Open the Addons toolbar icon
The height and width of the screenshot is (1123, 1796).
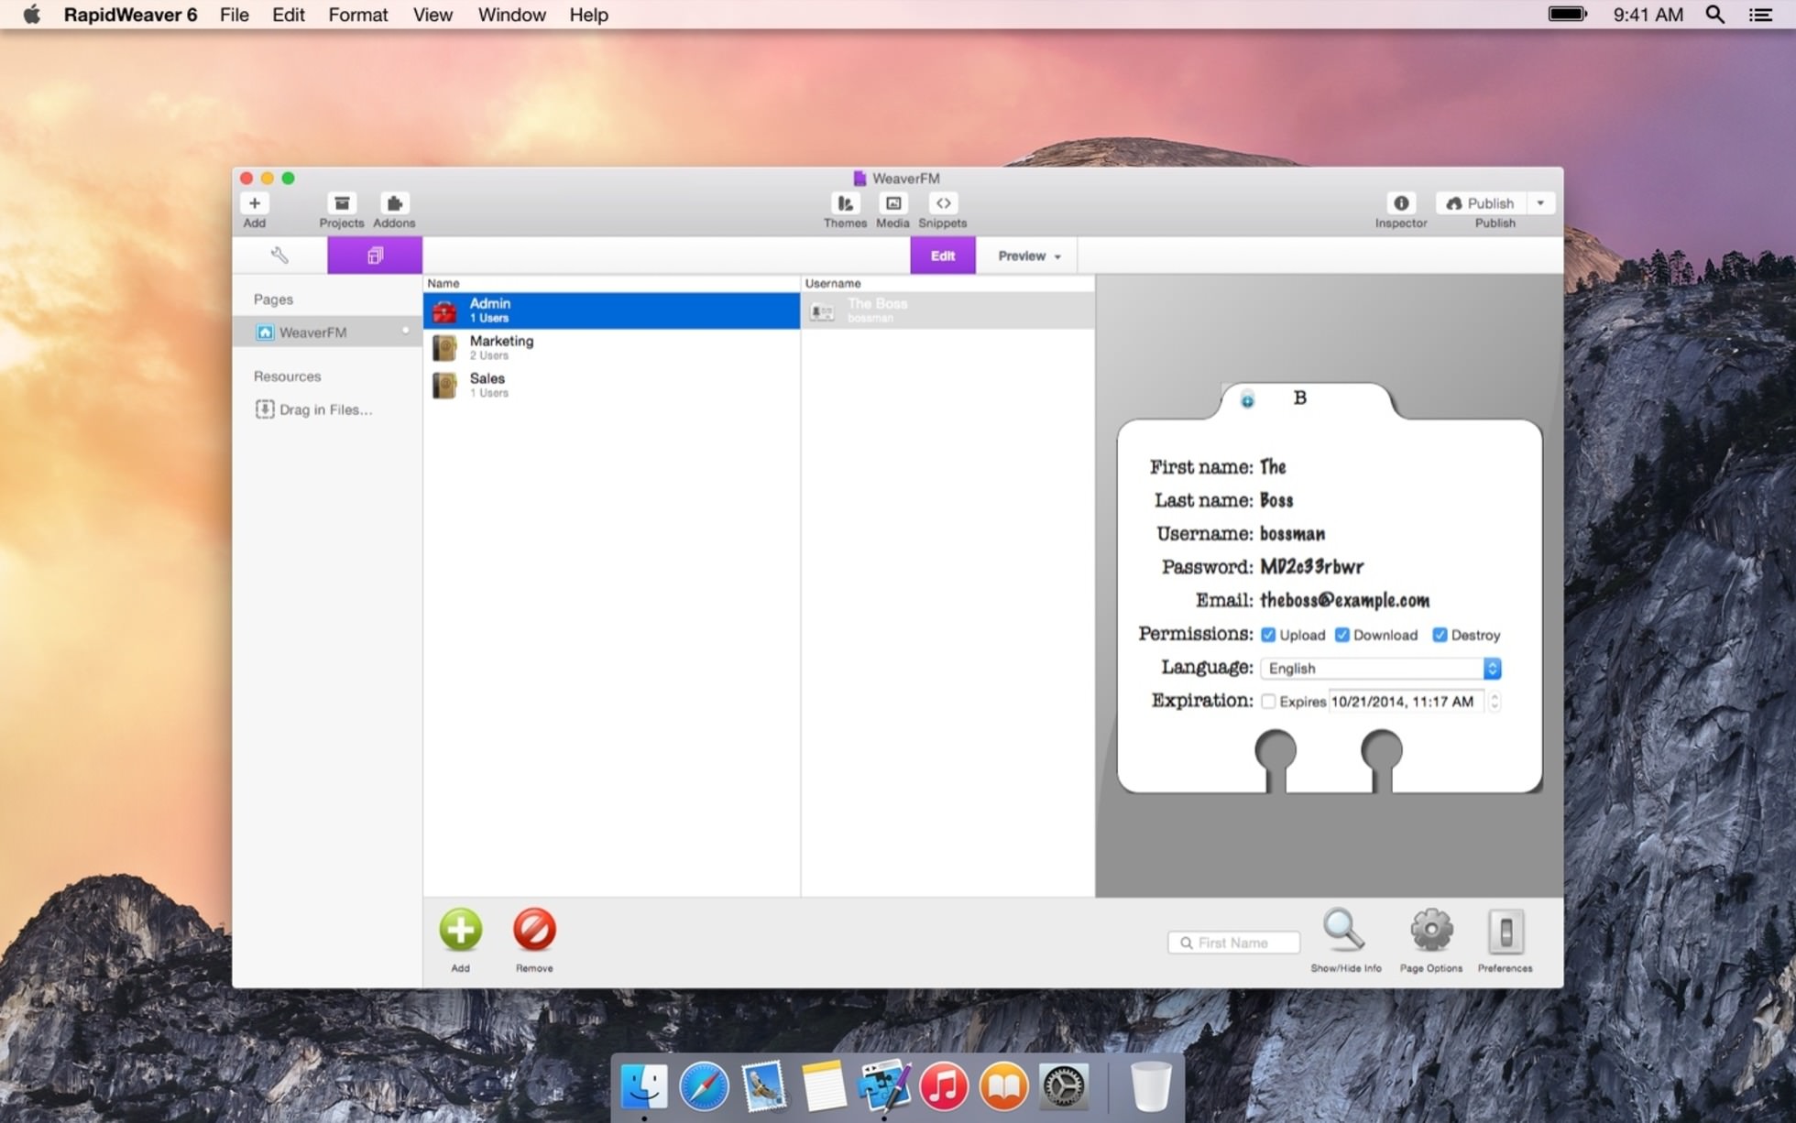pos(394,203)
